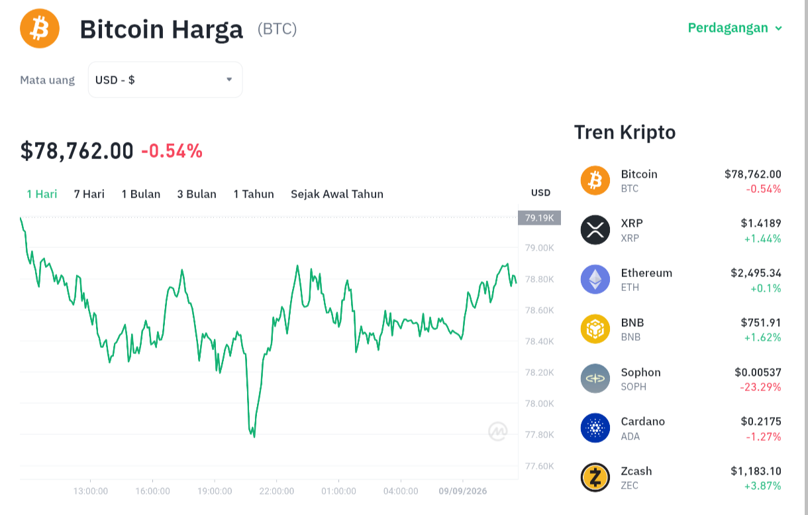Open the Mata uang USD currency dropdown
Screen dimensions: 808x515
[x=165, y=80]
